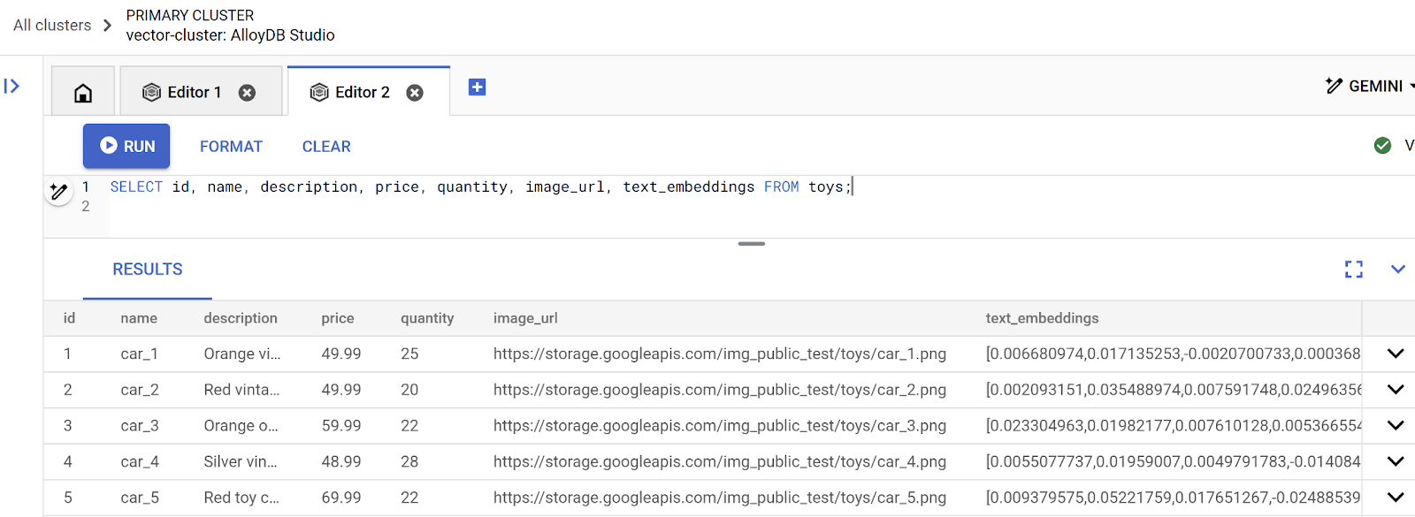Close the Editor 2 tab
This screenshot has height=517, width=1415.
415,93
